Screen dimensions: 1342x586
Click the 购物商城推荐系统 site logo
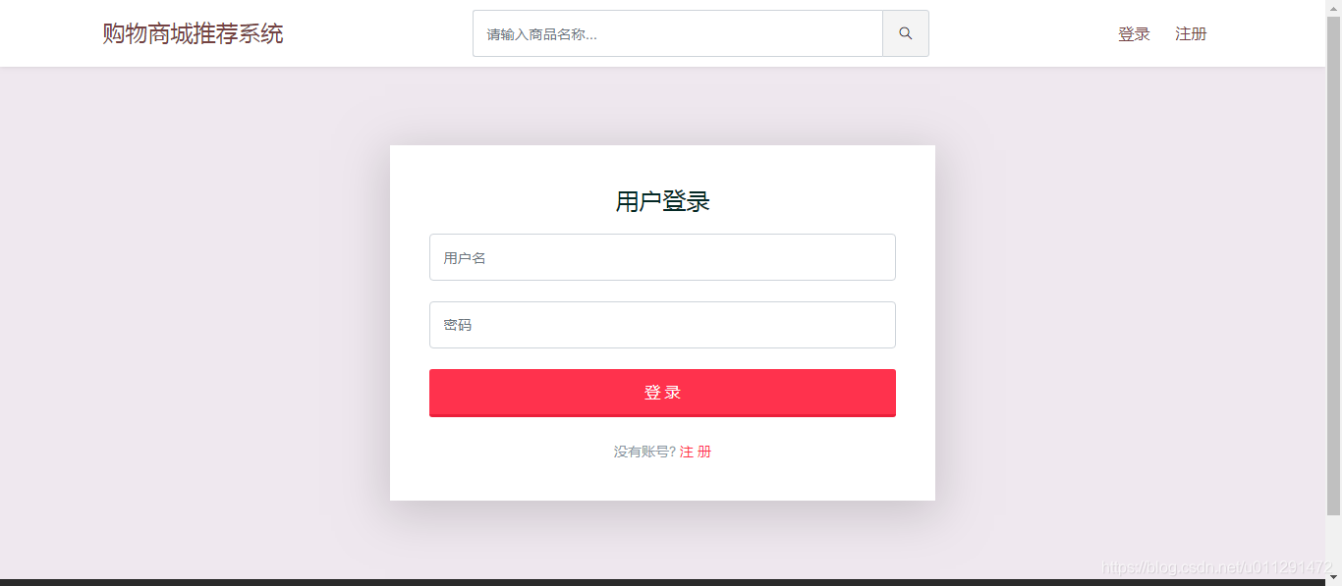(192, 32)
